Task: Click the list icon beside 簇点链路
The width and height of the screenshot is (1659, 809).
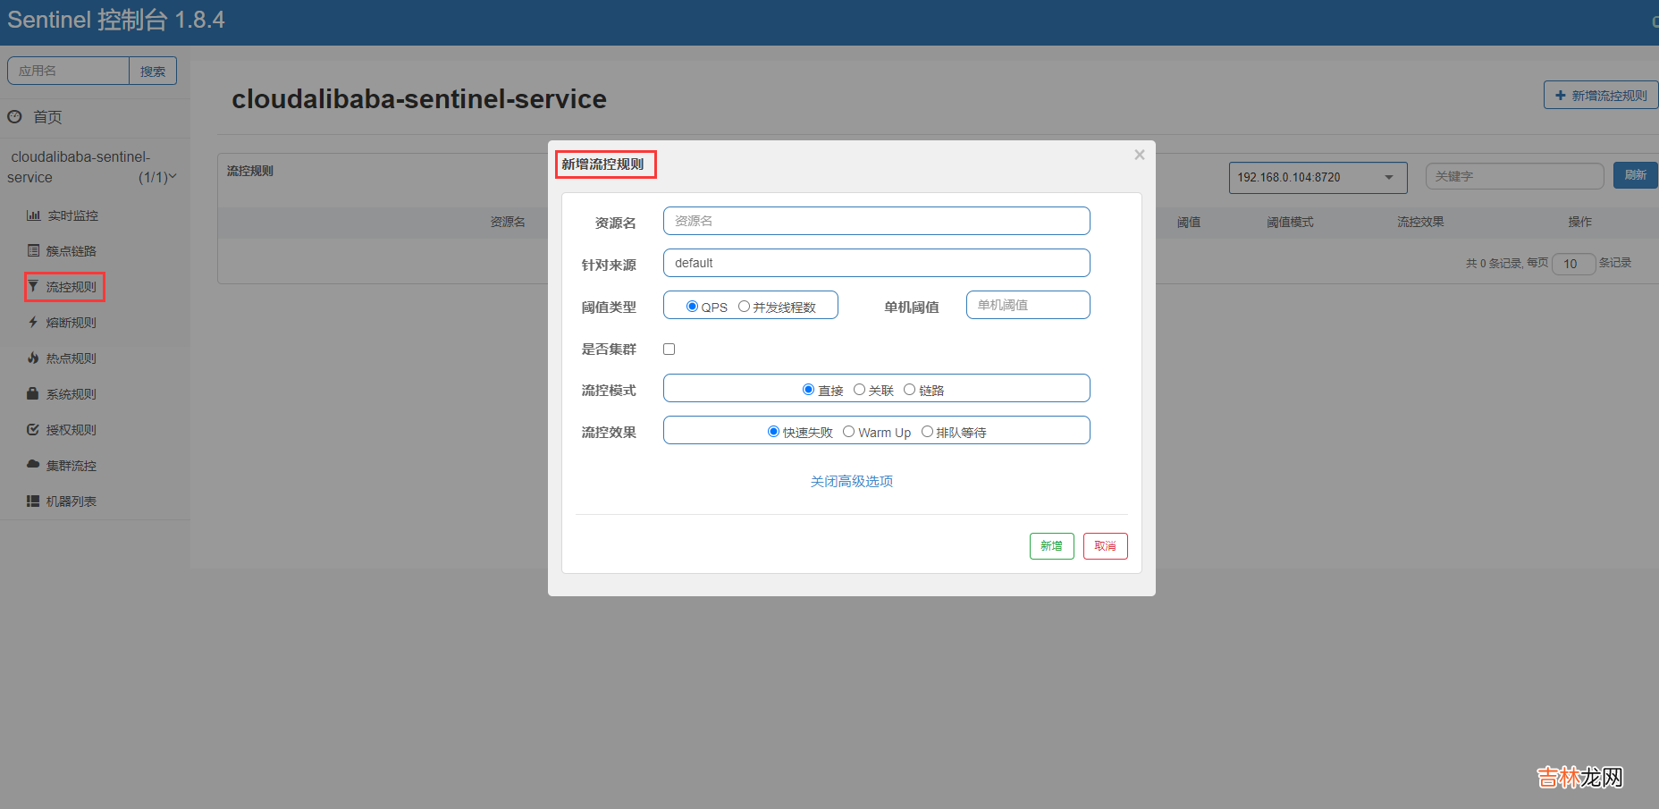Action: tap(33, 251)
